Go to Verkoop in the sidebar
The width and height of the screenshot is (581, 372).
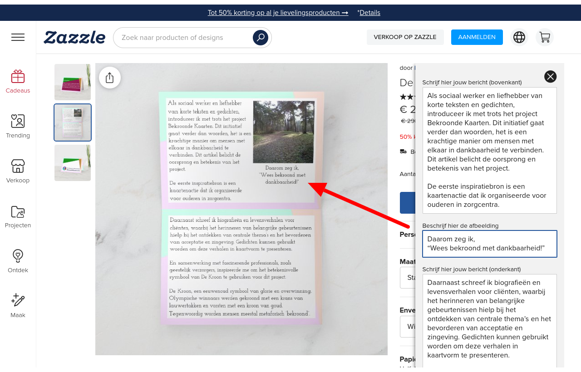coord(18,171)
